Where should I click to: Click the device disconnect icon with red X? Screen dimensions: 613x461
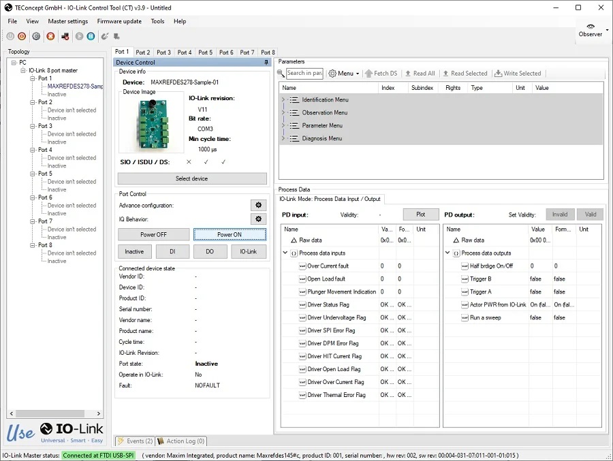click(65, 36)
